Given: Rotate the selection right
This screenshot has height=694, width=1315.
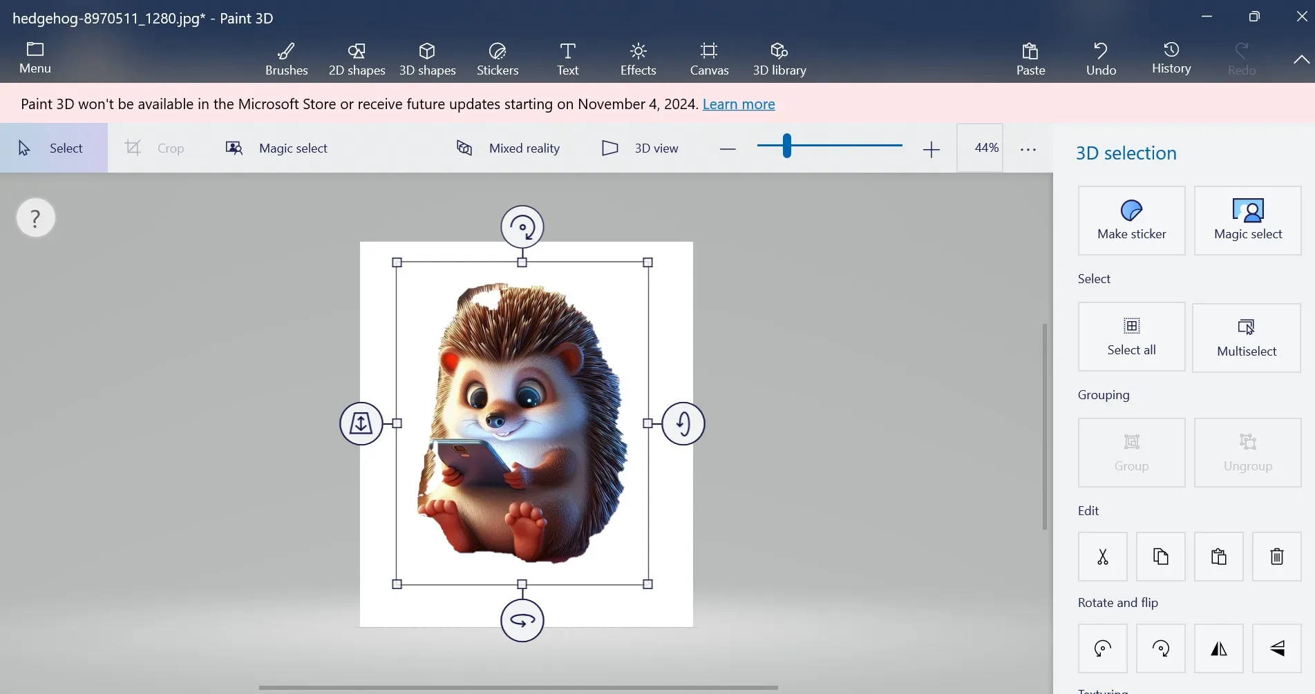Looking at the screenshot, I should pyautogui.click(x=1160, y=648).
